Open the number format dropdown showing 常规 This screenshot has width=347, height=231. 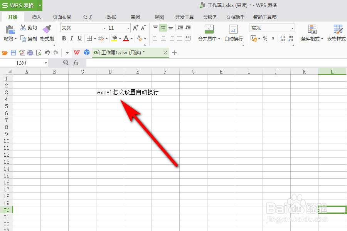pos(292,27)
